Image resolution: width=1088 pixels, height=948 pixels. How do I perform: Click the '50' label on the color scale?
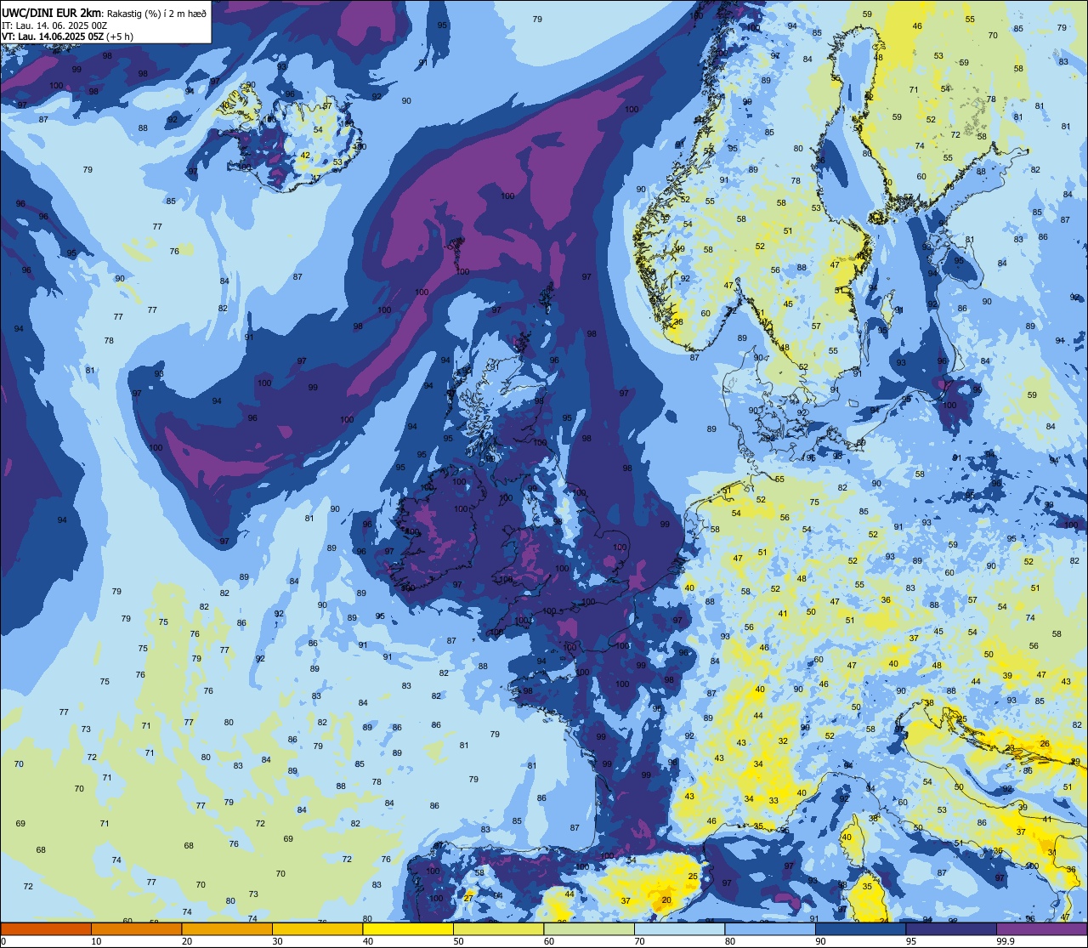pos(458,941)
